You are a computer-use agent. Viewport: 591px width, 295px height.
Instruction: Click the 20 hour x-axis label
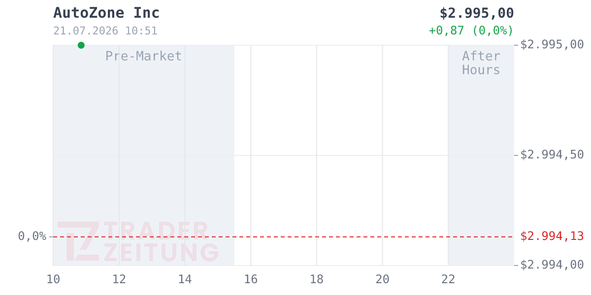[382, 279]
